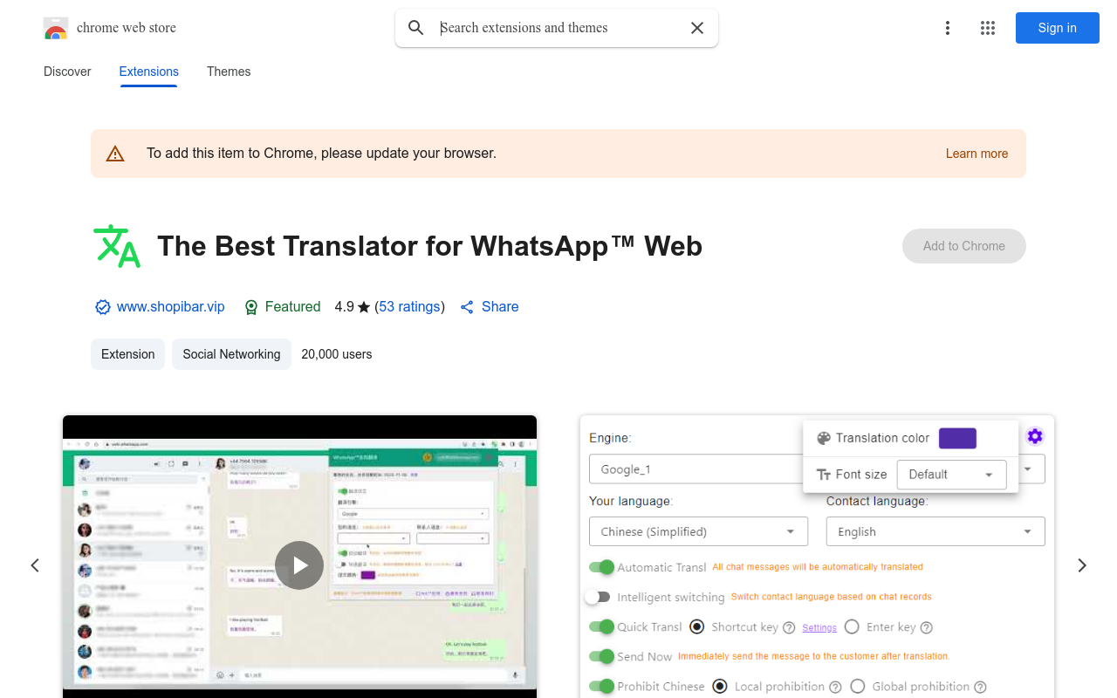Click the extension title heading text
This screenshot has height=698, width=1117.
coord(429,246)
